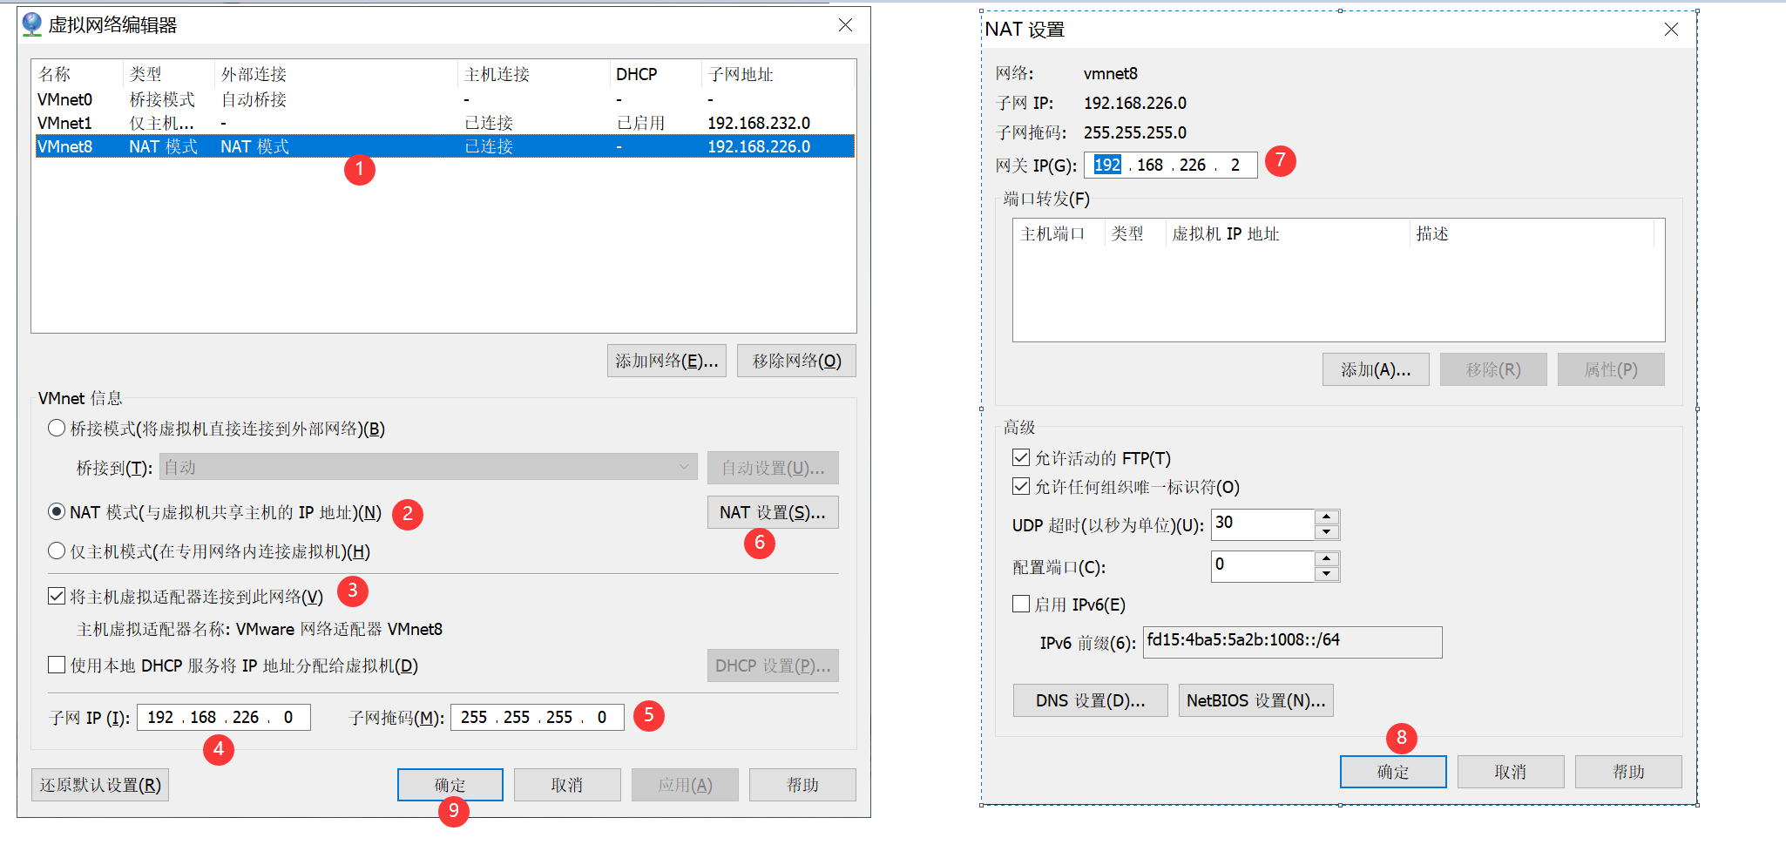Click the Virtual Network Editor globe icon

(x=32, y=24)
